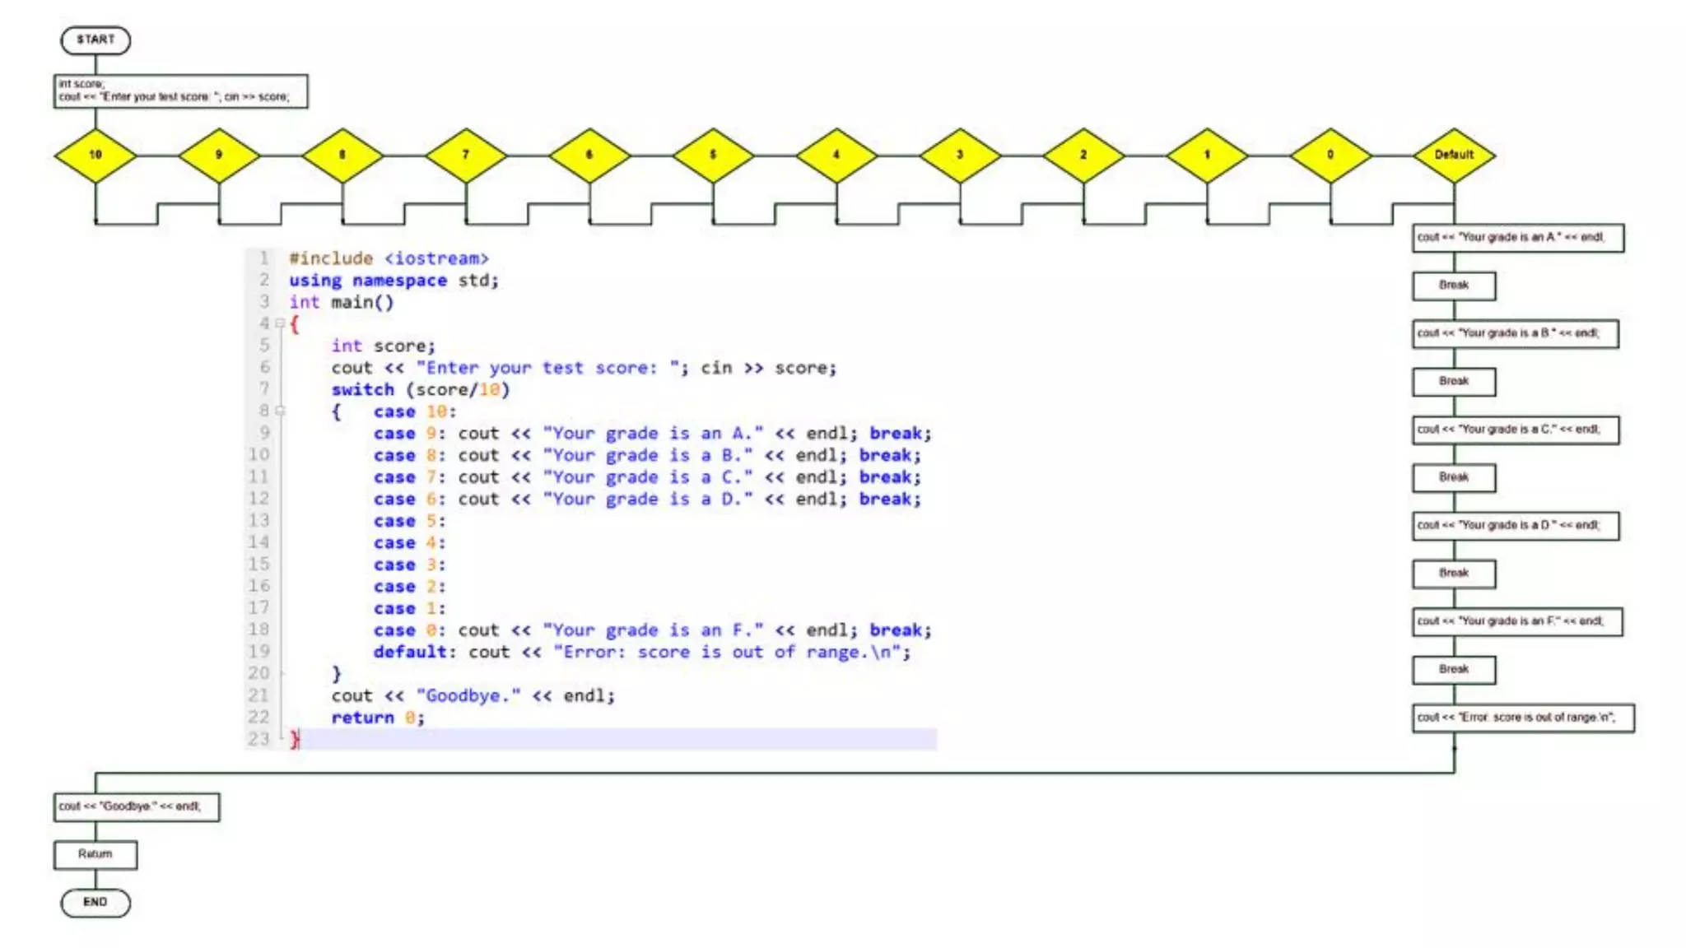
Task: Select the yellow diamond labeled 0
Action: [1330, 155]
